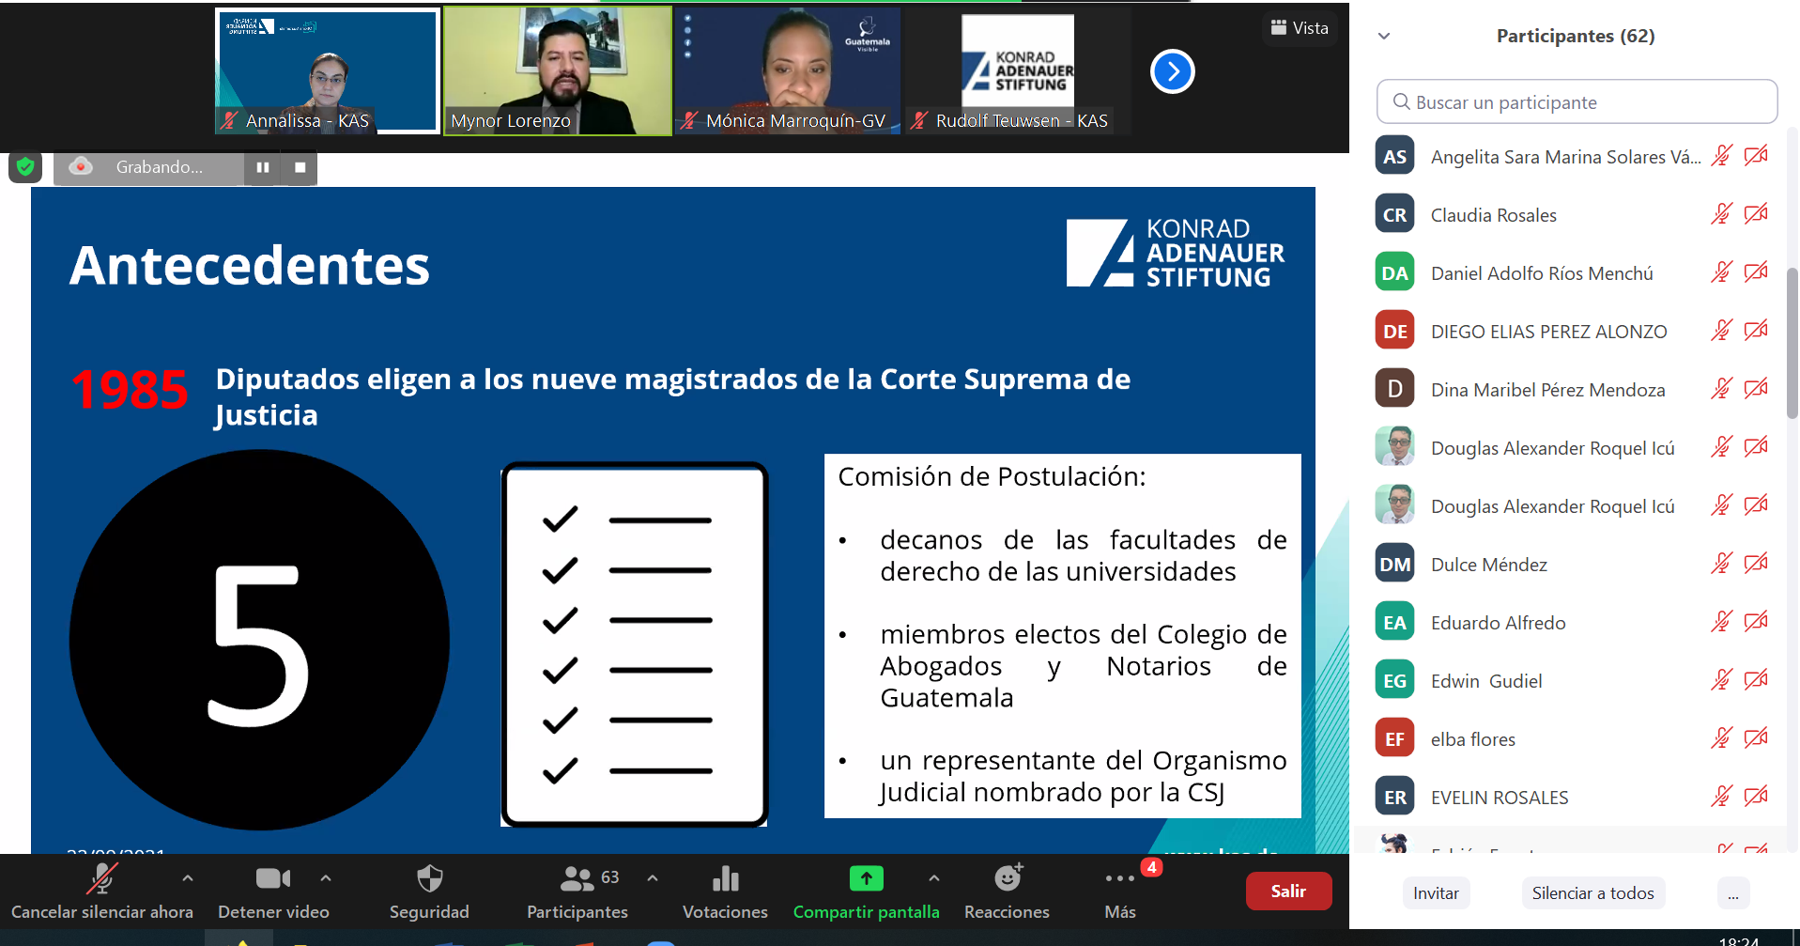
Task: Pause the recording in progress
Action: (263, 167)
